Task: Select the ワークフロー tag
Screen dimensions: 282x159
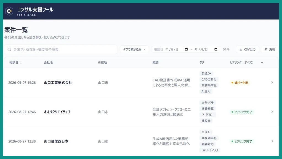Action: pos(208,115)
